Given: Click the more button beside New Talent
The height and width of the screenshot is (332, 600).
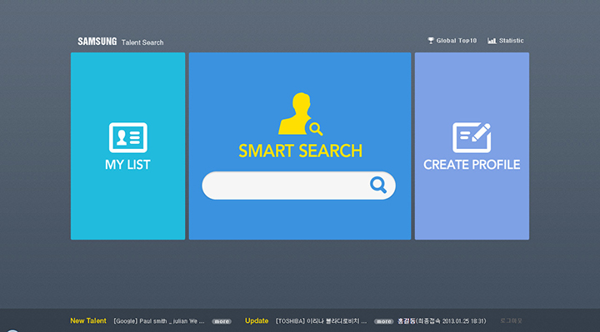Looking at the screenshot, I should click(x=222, y=321).
